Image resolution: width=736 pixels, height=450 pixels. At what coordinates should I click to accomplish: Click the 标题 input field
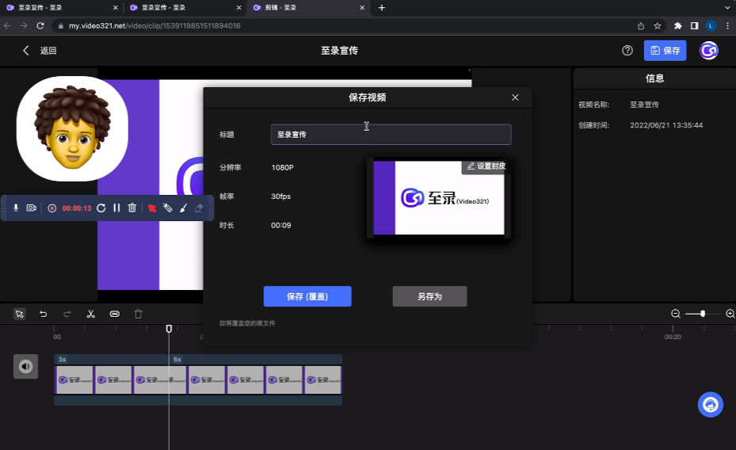tap(391, 135)
